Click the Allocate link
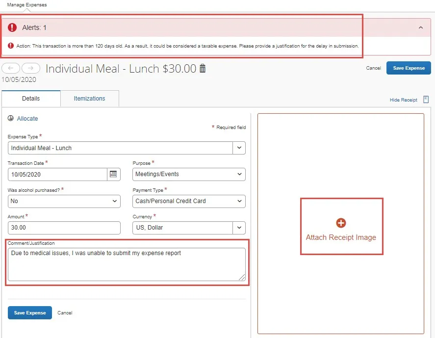This screenshot has height=338, width=435. [27, 119]
